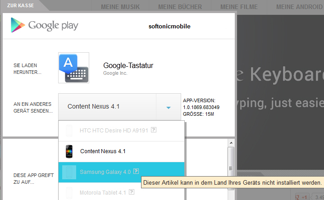Click the Google Inc. developer name

coord(115,73)
